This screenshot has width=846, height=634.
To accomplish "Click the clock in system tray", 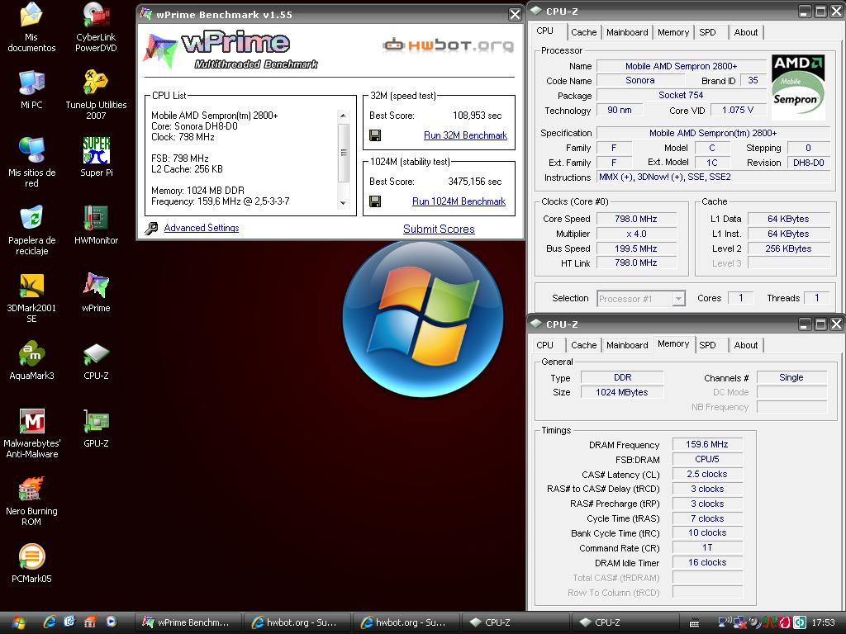I will pos(823,622).
